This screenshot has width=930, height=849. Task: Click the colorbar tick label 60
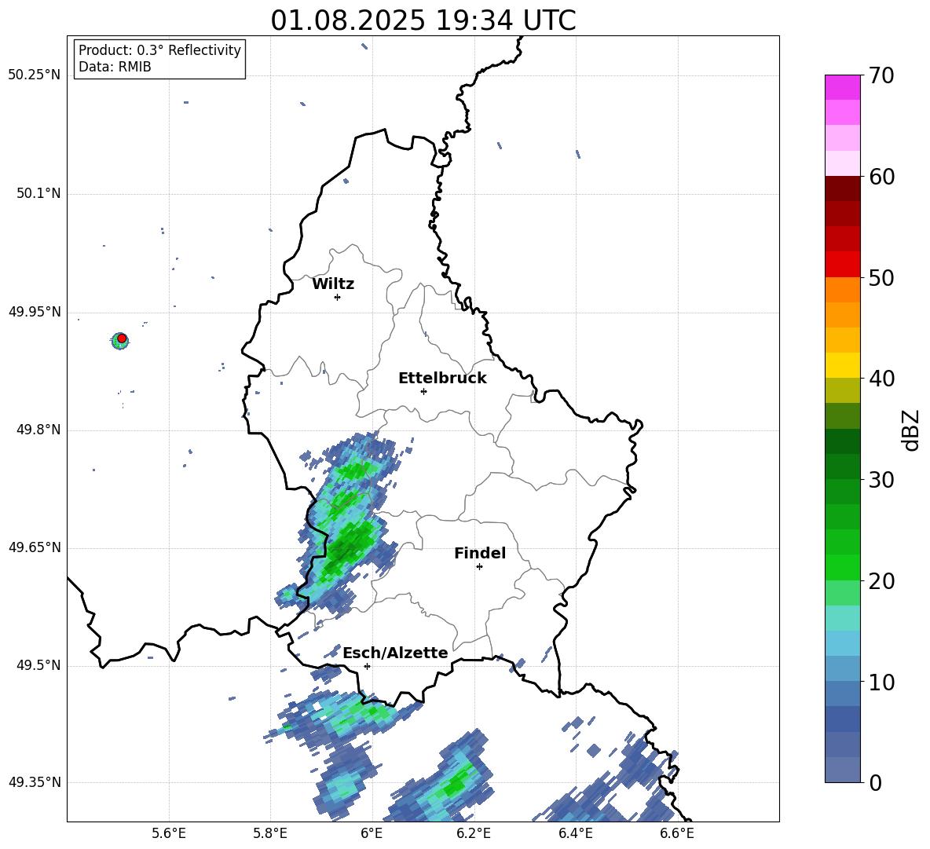tap(881, 177)
